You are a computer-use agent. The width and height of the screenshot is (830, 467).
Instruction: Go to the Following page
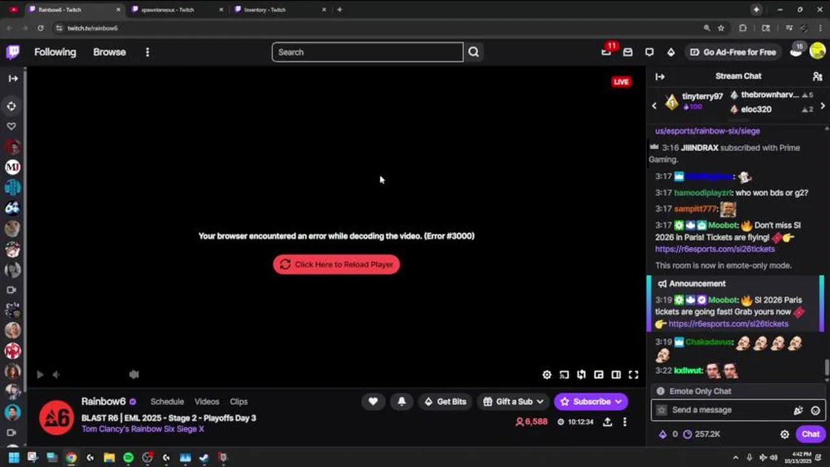[55, 52]
